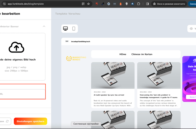Toggle the eye preview button
Screen dimensions: 196x129
191,29
